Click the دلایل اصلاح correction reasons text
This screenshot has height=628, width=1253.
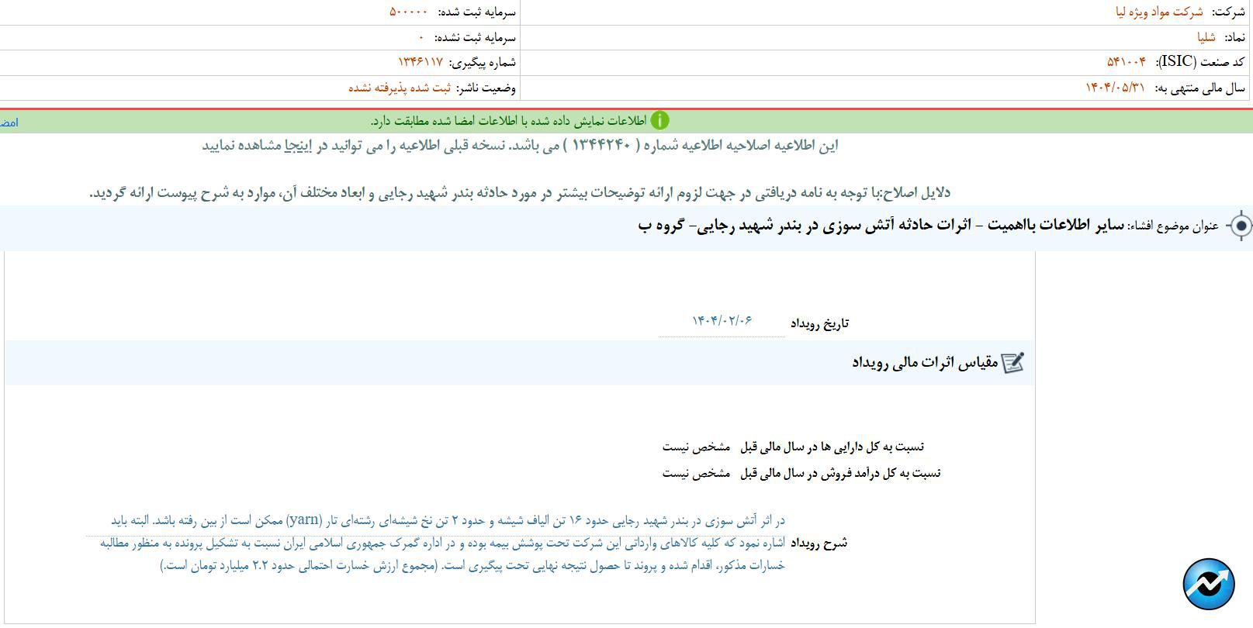(520, 192)
